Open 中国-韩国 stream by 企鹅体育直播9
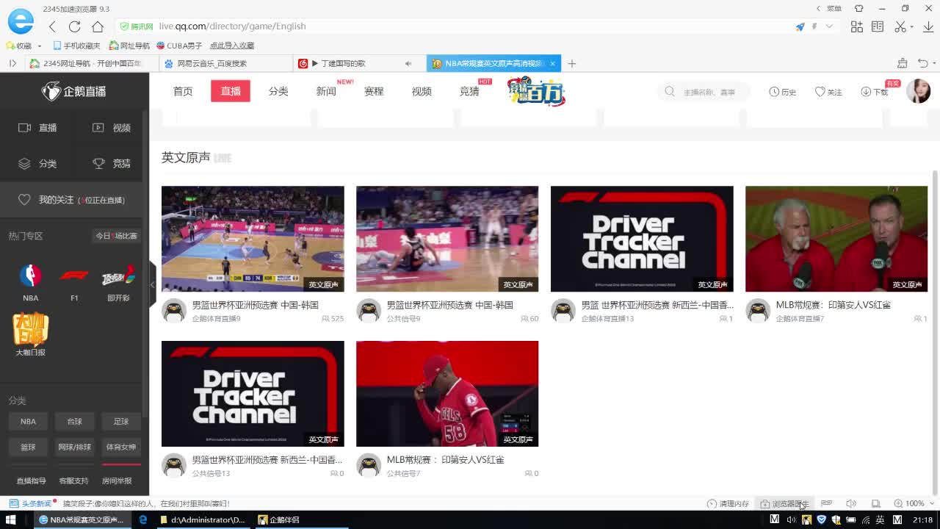940x529 pixels. pyautogui.click(x=253, y=239)
